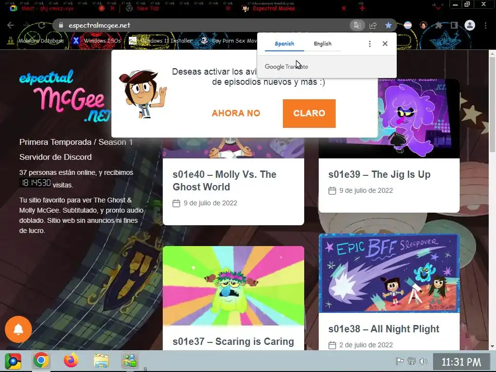
Task: Open the messenger app taskbar icon
Action: [130, 360]
